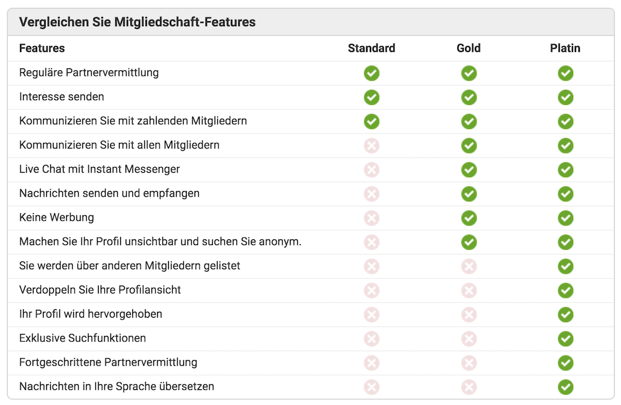This screenshot has width=621, height=405.
Task: Click Standard red X for Live Chat row
Action: point(372,170)
